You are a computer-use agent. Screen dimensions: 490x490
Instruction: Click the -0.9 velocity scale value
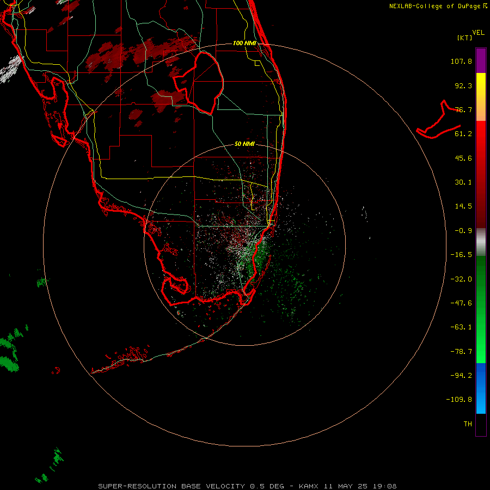(x=463, y=231)
